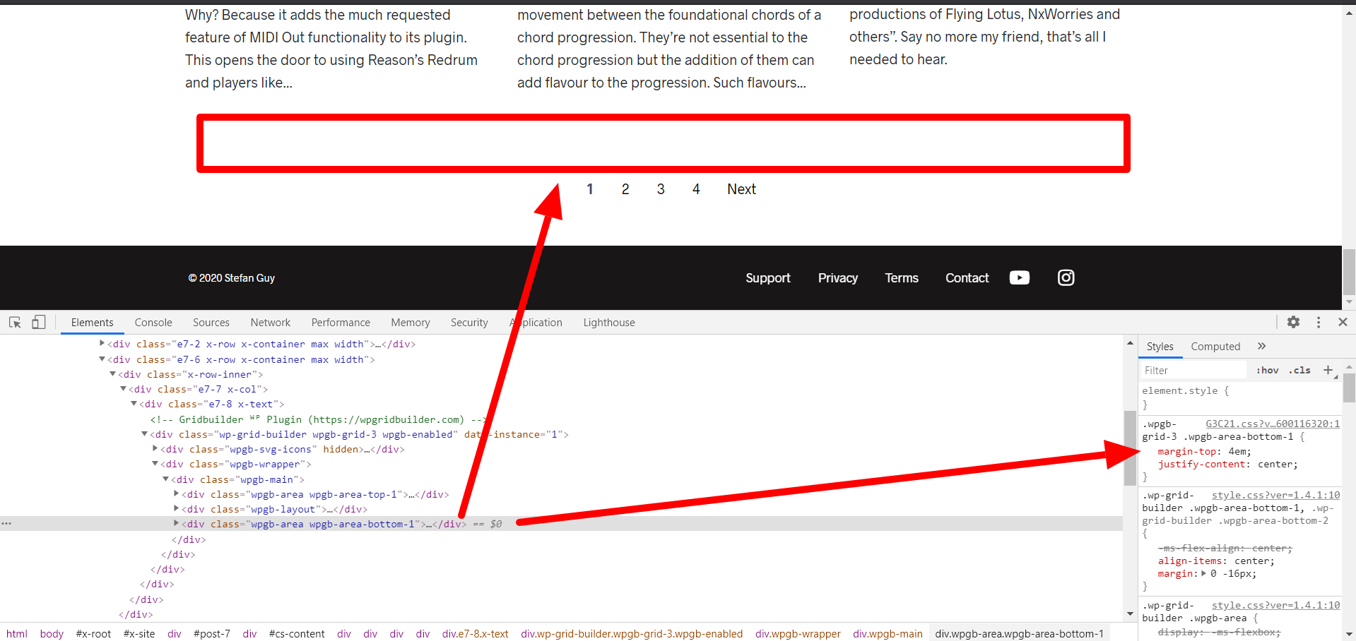This screenshot has width=1356, height=641.
Task: Open the Network tab
Action: click(x=271, y=323)
